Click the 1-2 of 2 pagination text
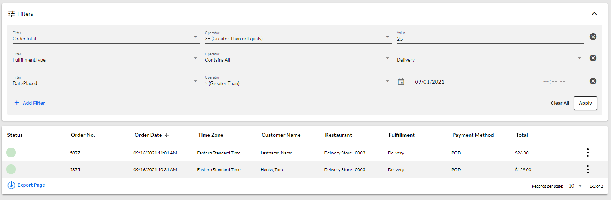 [x=596, y=186]
